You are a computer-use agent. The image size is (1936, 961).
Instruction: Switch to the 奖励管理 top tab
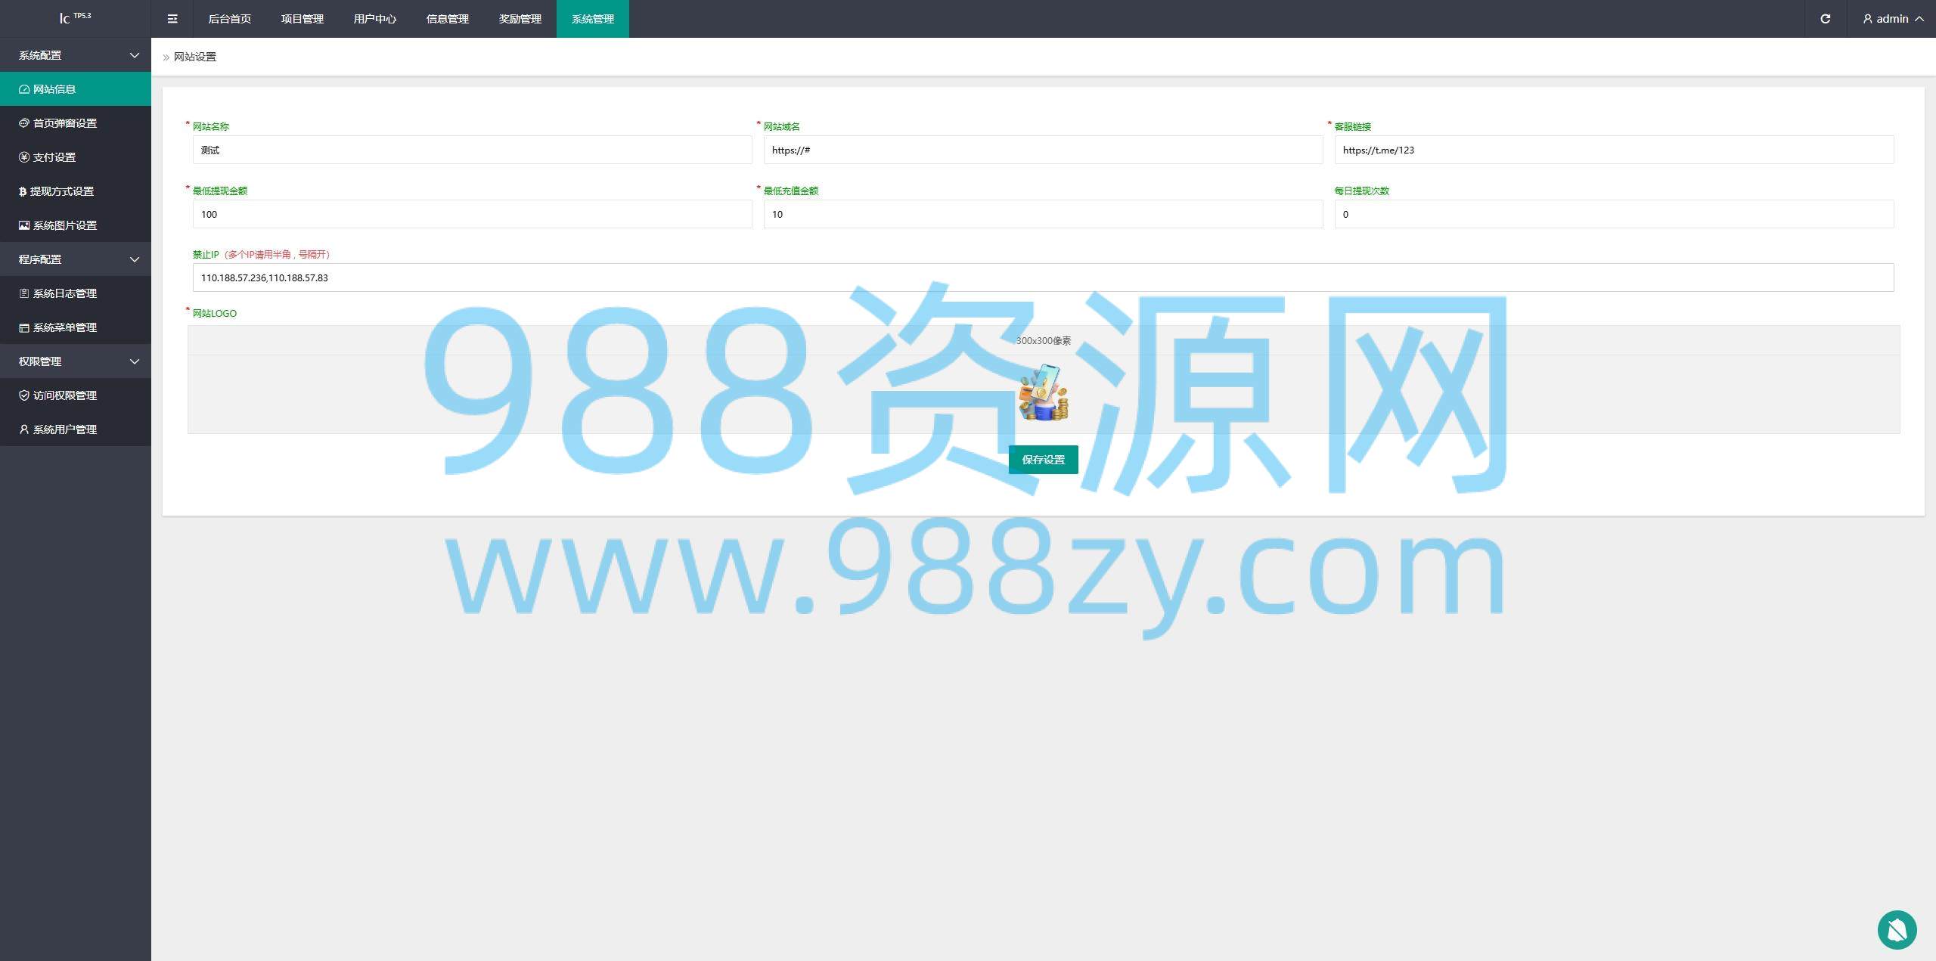pos(520,19)
